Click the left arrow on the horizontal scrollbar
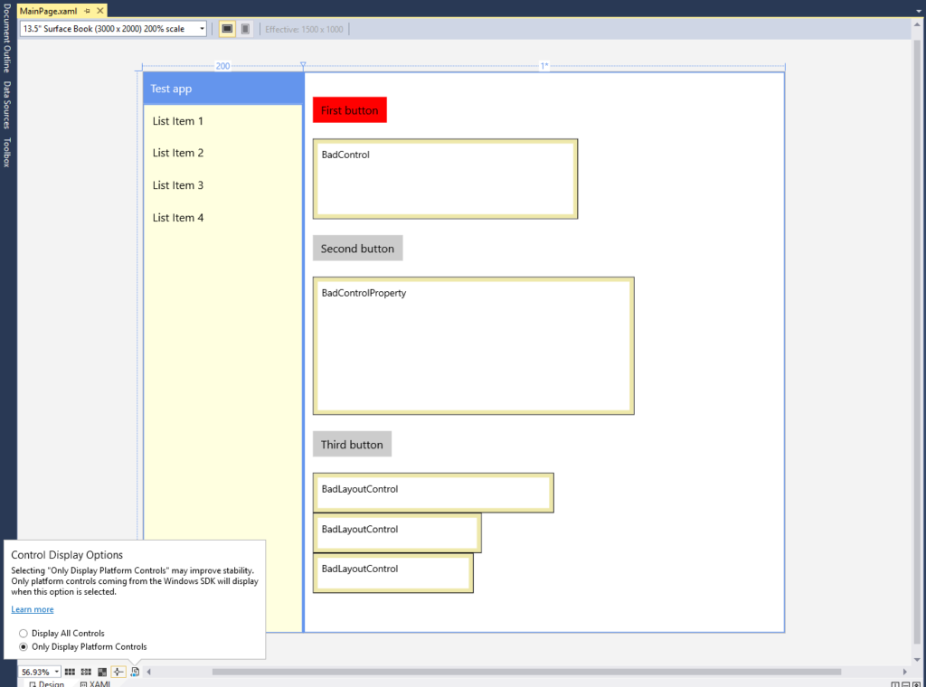Image resolution: width=926 pixels, height=687 pixels. coord(150,672)
